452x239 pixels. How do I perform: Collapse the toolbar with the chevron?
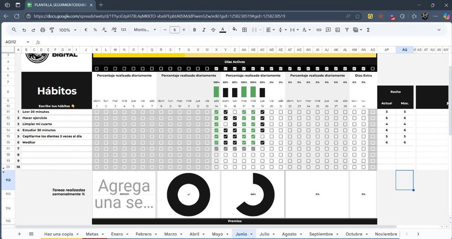439,30
